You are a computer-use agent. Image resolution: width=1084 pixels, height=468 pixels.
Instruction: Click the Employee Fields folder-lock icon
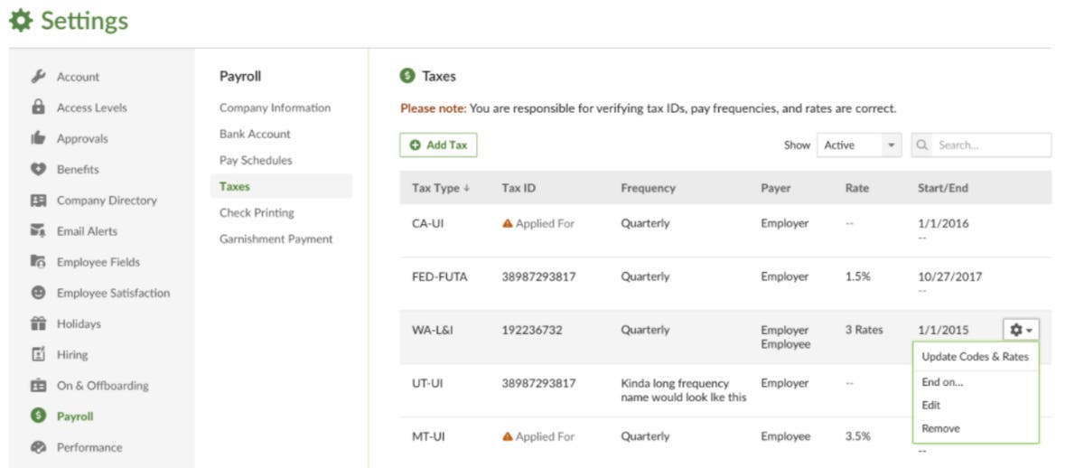(x=38, y=262)
